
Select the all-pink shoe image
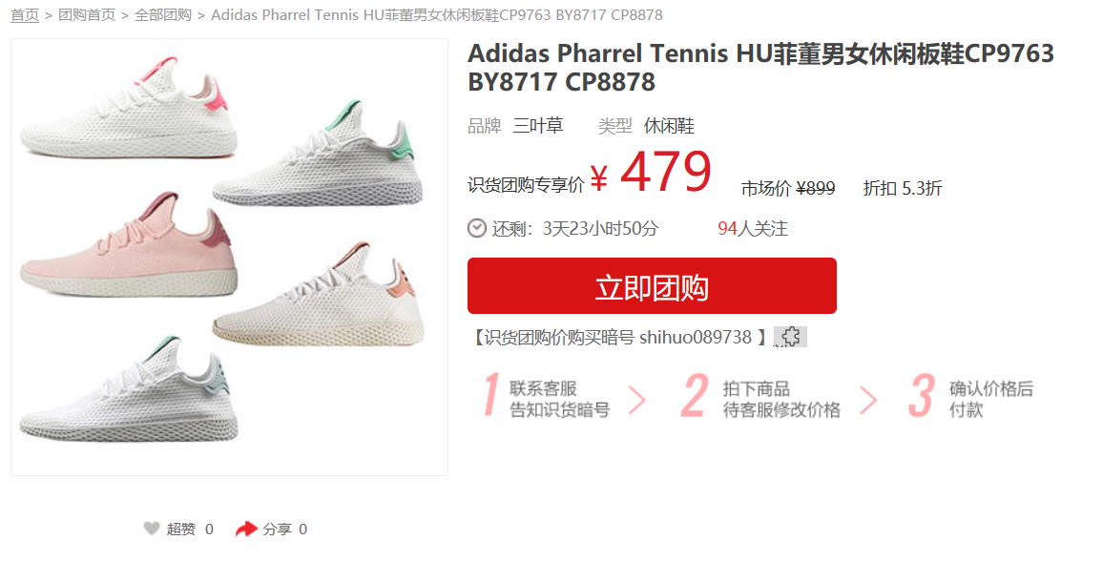click(130, 244)
